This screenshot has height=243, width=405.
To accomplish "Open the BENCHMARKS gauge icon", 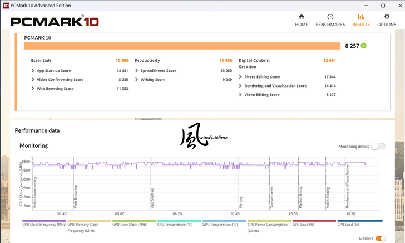I will coord(330,17).
